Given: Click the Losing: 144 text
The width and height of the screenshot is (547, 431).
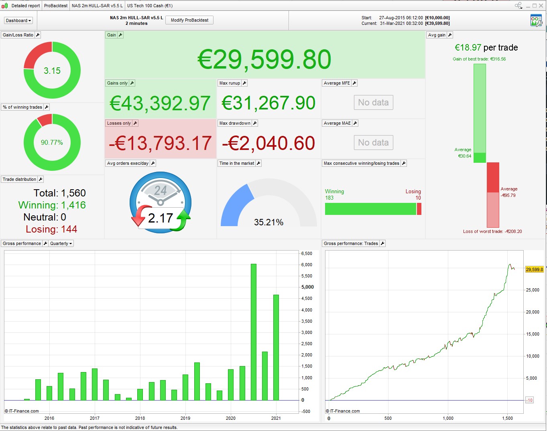Looking at the screenshot, I should tap(51, 229).
